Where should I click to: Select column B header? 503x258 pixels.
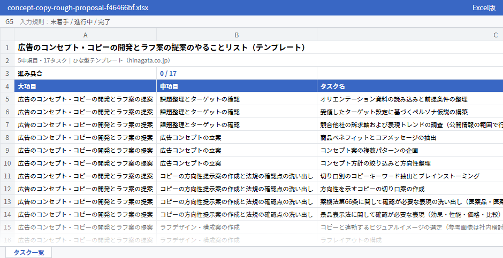tap(237, 35)
